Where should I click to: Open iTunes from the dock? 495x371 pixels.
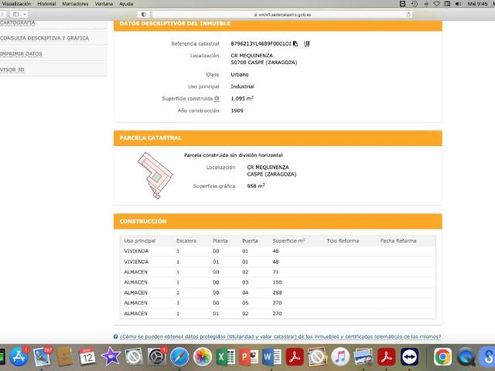tap(340, 357)
